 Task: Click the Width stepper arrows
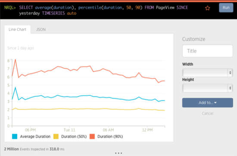[230, 73]
